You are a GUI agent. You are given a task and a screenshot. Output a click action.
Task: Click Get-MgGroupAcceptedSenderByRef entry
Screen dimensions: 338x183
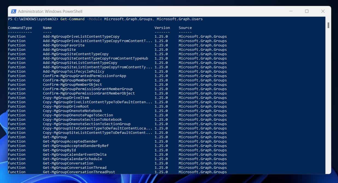click(x=76, y=146)
